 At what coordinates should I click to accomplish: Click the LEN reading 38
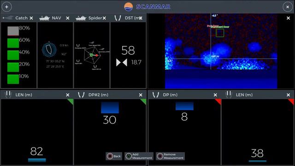coord(257,153)
